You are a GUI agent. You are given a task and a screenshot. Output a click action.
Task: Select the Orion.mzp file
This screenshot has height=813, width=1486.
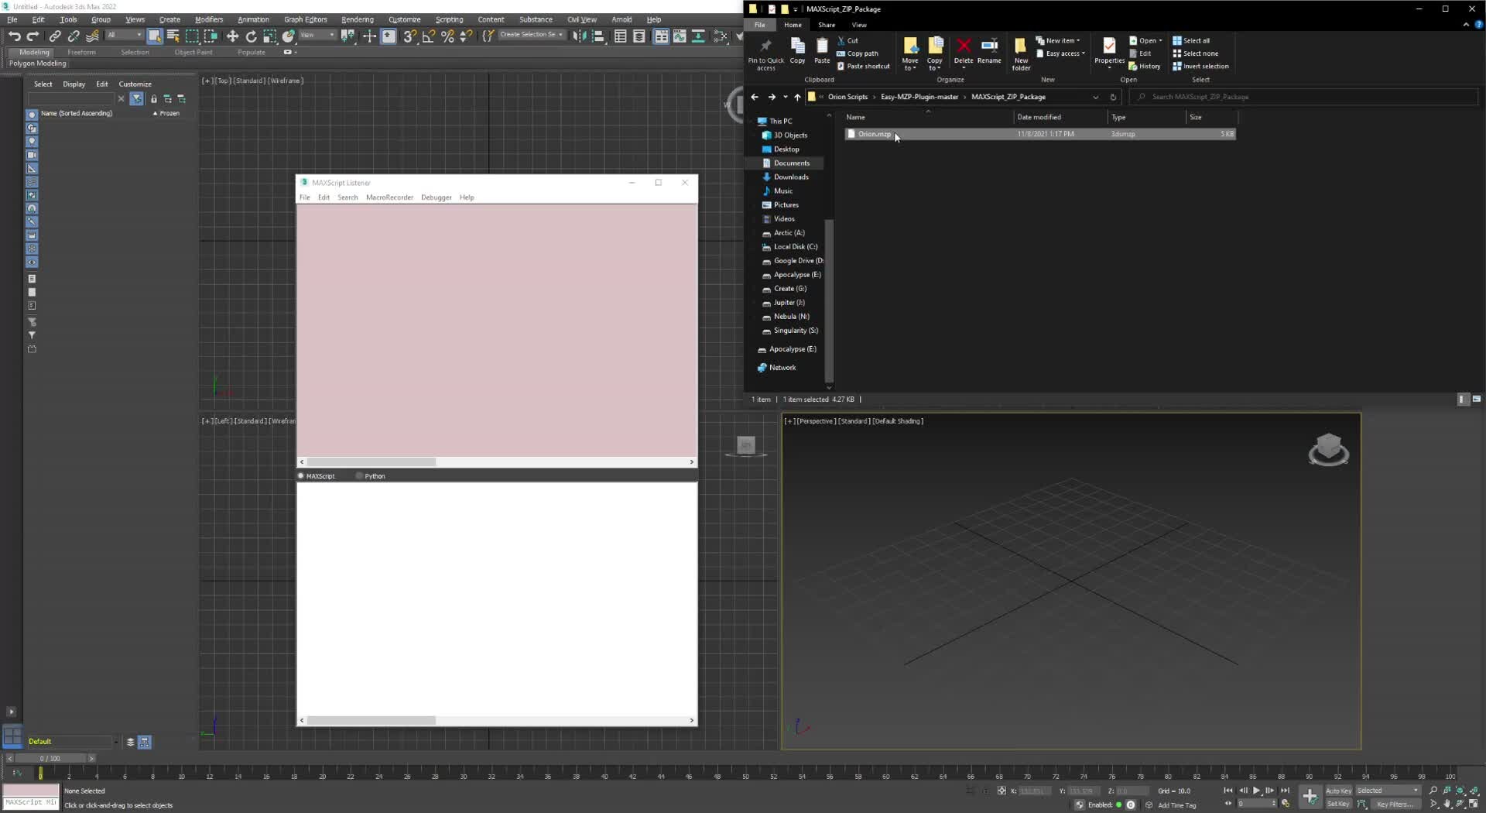[x=875, y=134]
